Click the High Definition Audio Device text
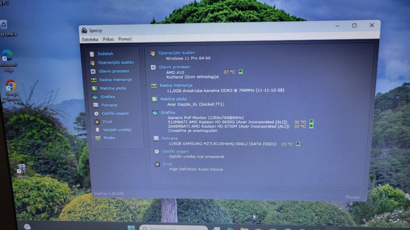Viewport: 410px width, 230px height. (196, 169)
